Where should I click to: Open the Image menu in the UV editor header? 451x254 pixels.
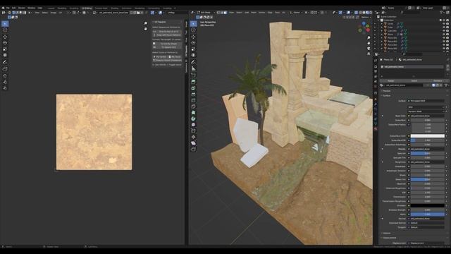(54, 13)
